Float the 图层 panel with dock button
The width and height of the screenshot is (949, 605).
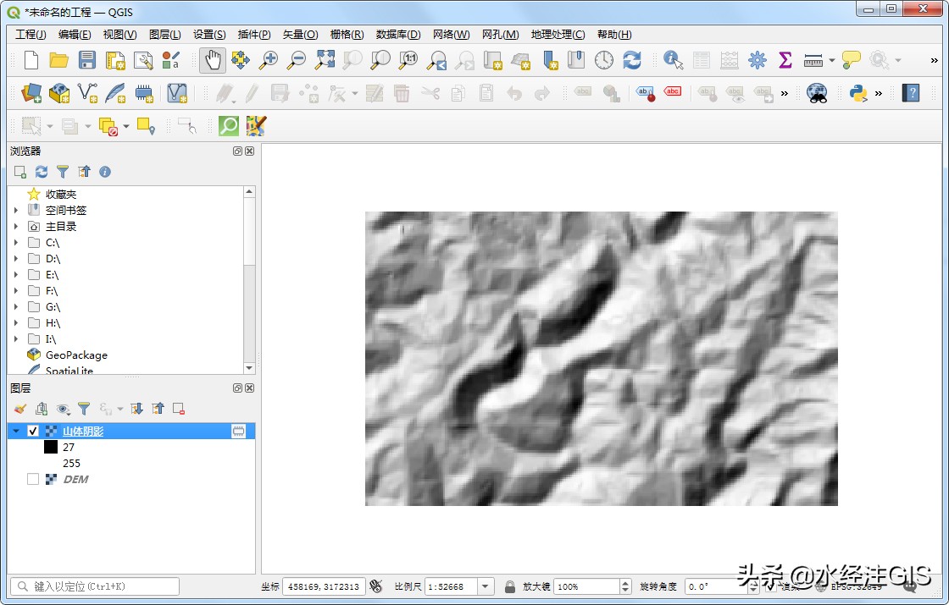pos(238,388)
